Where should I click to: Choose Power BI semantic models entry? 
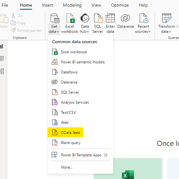point(80,62)
